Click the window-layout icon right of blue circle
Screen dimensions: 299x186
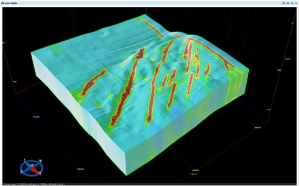pyautogui.click(x=292, y=3)
